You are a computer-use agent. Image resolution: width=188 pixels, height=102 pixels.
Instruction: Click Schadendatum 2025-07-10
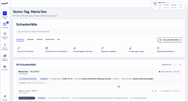tap(68, 79)
